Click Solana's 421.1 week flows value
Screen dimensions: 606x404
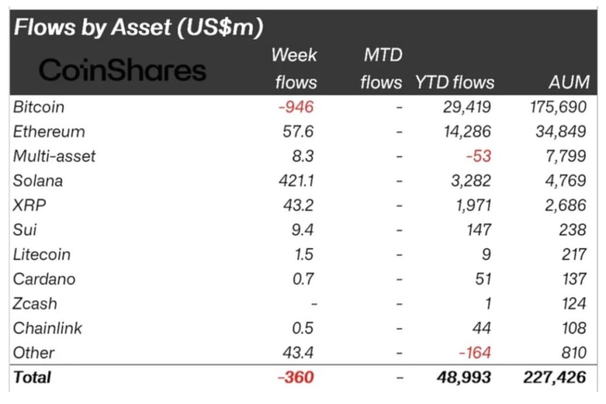(x=295, y=180)
